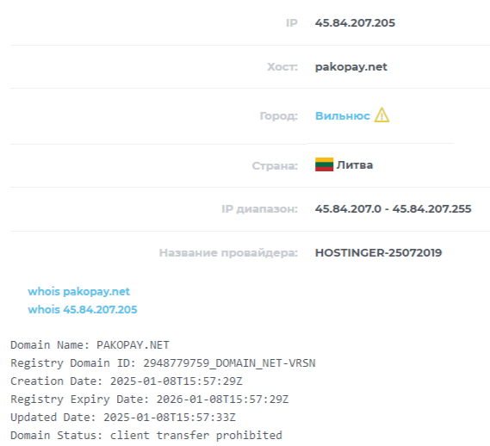The width and height of the screenshot is (490, 446).
Task: Click the Название провайдера: label
Action: (228, 253)
